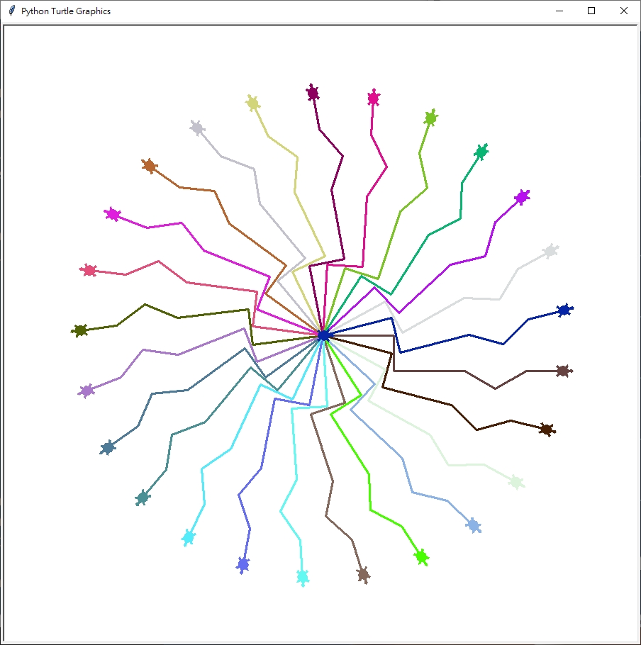
Task: Open the feather icon window menu
Action: click(x=11, y=11)
